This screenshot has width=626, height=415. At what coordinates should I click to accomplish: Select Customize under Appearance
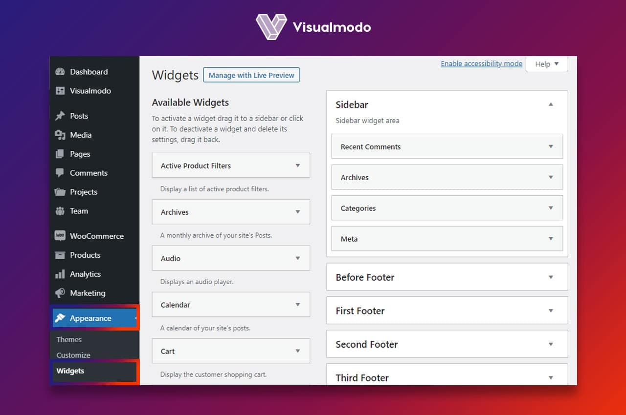(x=73, y=355)
